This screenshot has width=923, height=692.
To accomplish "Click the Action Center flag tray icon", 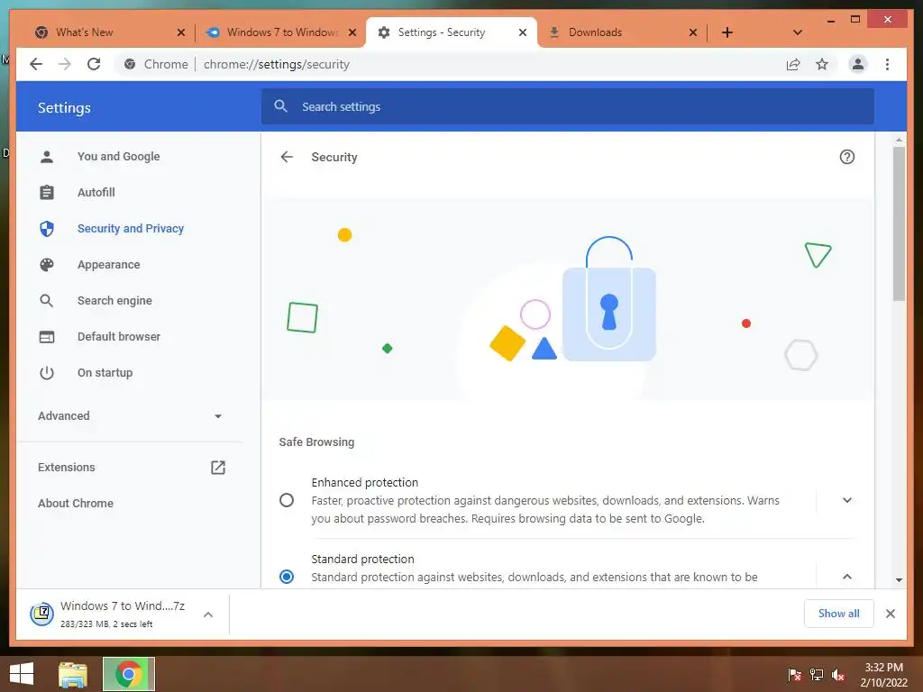I will pyautogui.click(x=794, y=675).
